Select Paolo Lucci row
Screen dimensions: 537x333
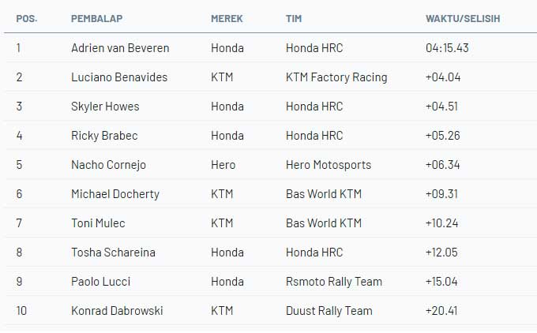coord(271,282)
